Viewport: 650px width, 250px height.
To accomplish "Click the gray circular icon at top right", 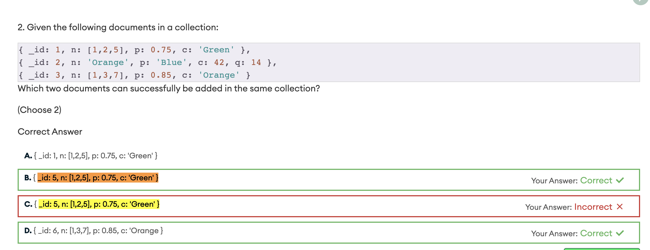I will pyautogui.click(x=640, y=1).
